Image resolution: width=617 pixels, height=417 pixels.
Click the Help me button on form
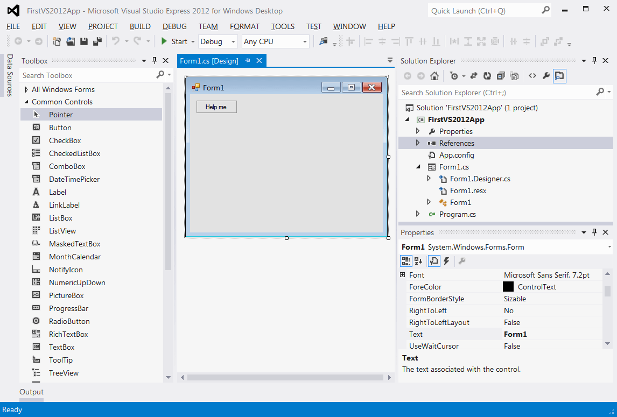pyautogui.click(x=216, y=107)
